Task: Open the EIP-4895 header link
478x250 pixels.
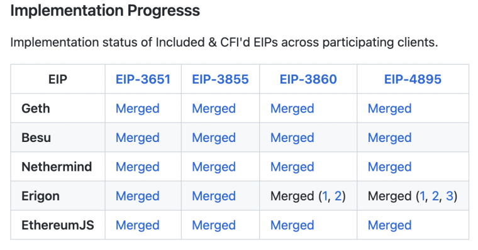Action: [x=413, y=79]
